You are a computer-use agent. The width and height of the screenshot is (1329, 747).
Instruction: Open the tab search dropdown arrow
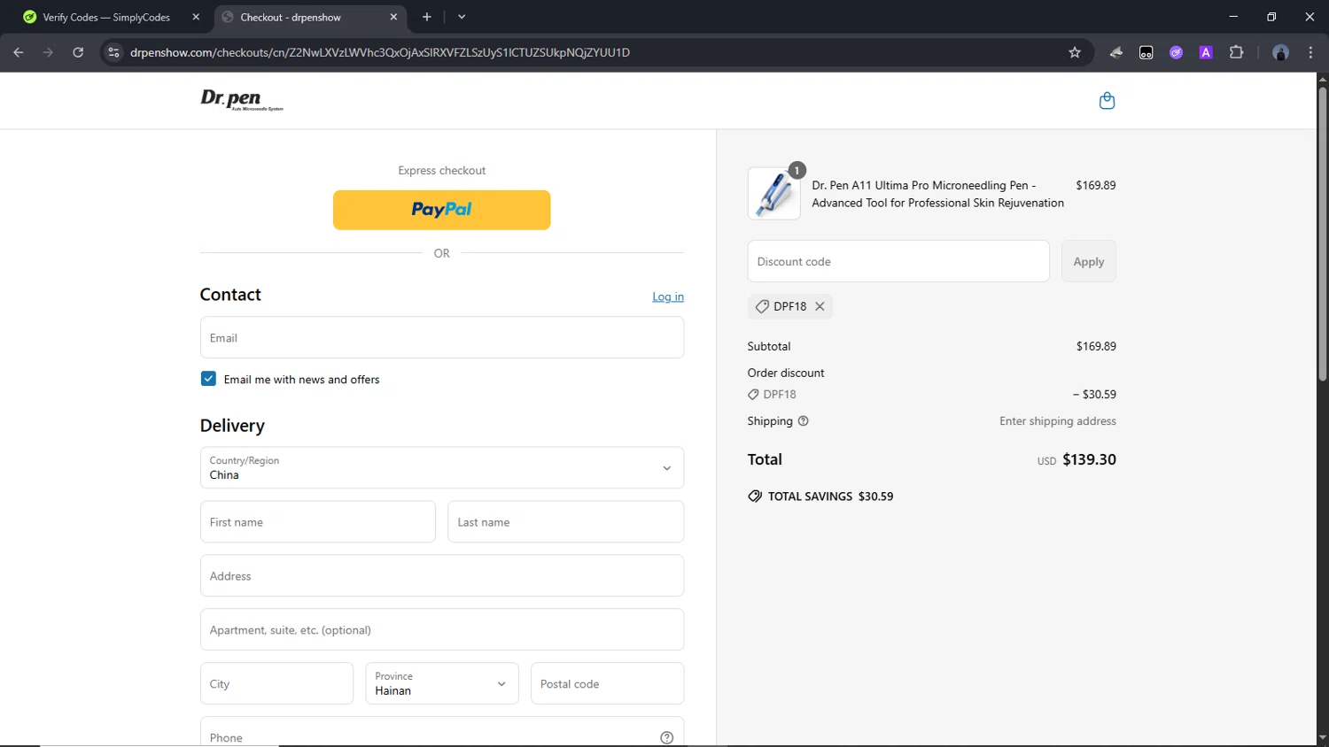[x=462, y=17]
